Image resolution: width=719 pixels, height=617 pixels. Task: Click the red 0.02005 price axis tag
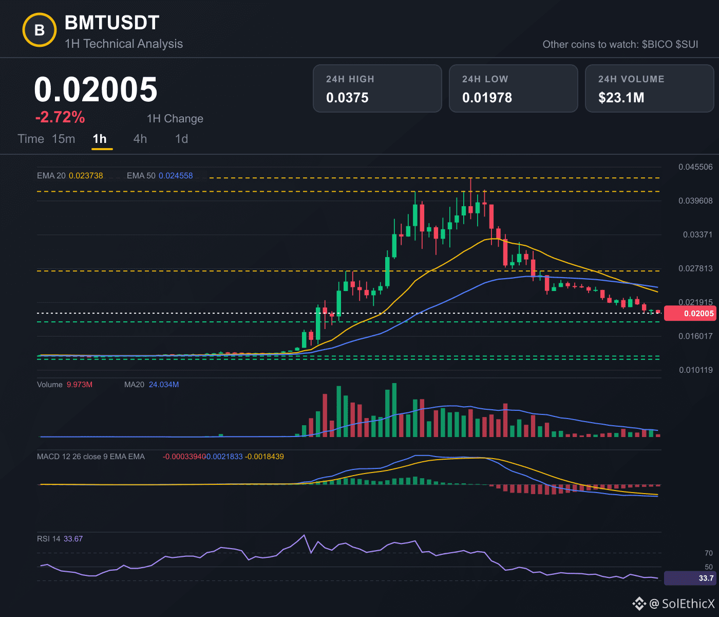(691, 313)
